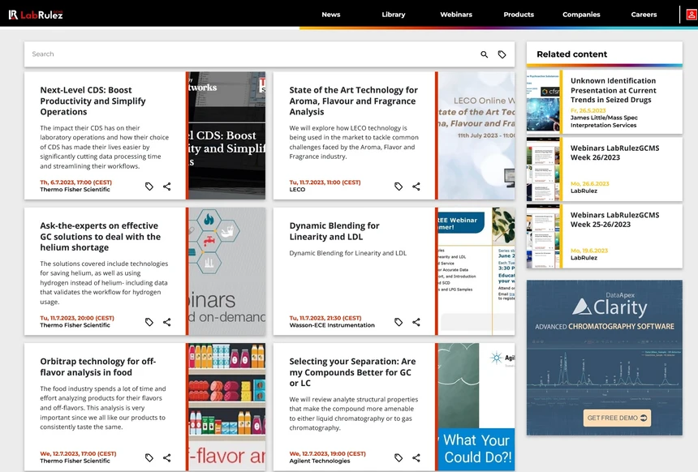
Task: Open Next-Level CDS webinar title
Action: [x=93, y=101]
